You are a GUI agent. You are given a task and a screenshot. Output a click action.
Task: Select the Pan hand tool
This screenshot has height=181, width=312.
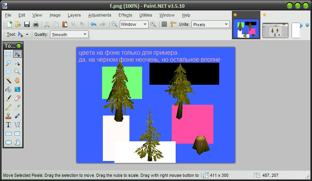coord(17,80)
